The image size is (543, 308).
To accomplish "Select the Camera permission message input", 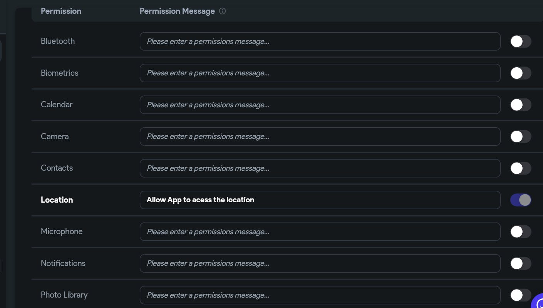I will tap(320, 137).
